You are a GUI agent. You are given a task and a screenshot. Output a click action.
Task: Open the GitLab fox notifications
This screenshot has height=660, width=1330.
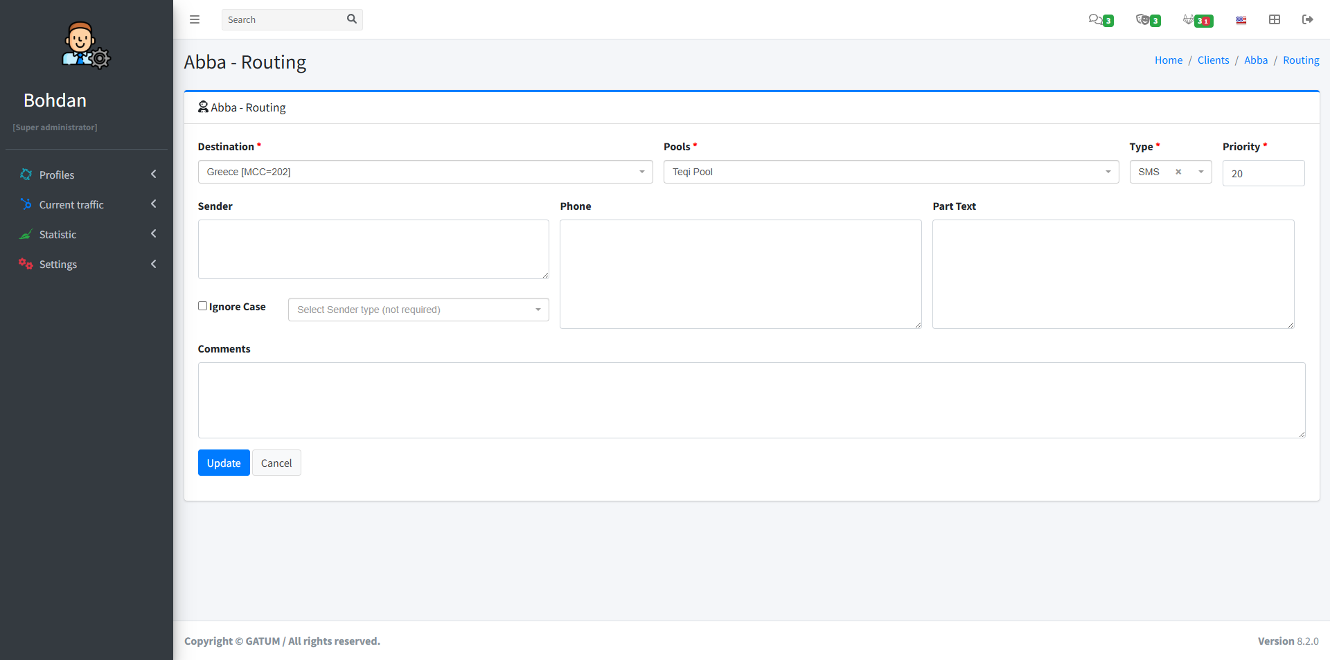click(1197, 20)
